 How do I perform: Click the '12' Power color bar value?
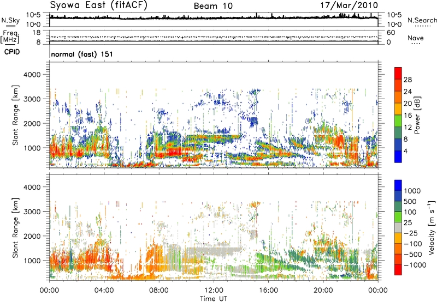408,128
